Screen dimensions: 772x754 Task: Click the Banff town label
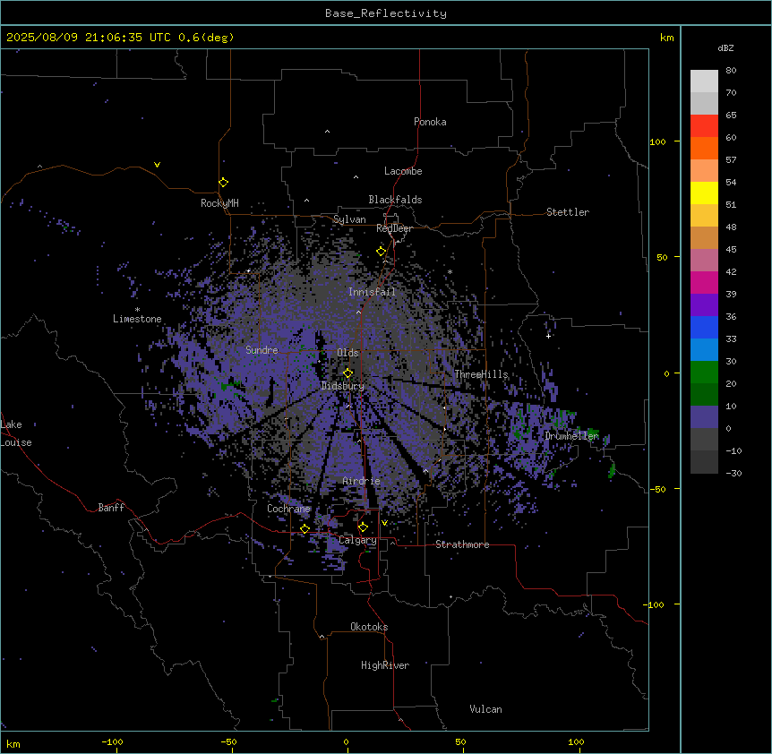point(111,508)
